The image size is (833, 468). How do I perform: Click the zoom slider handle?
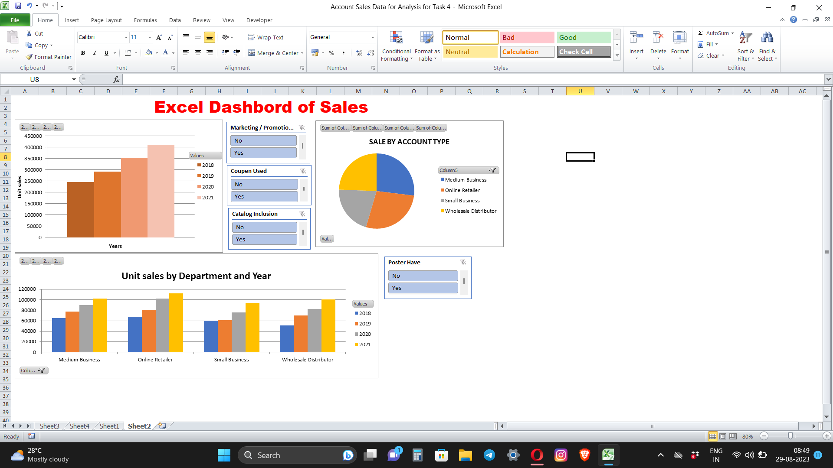click(x=790, y=436)
